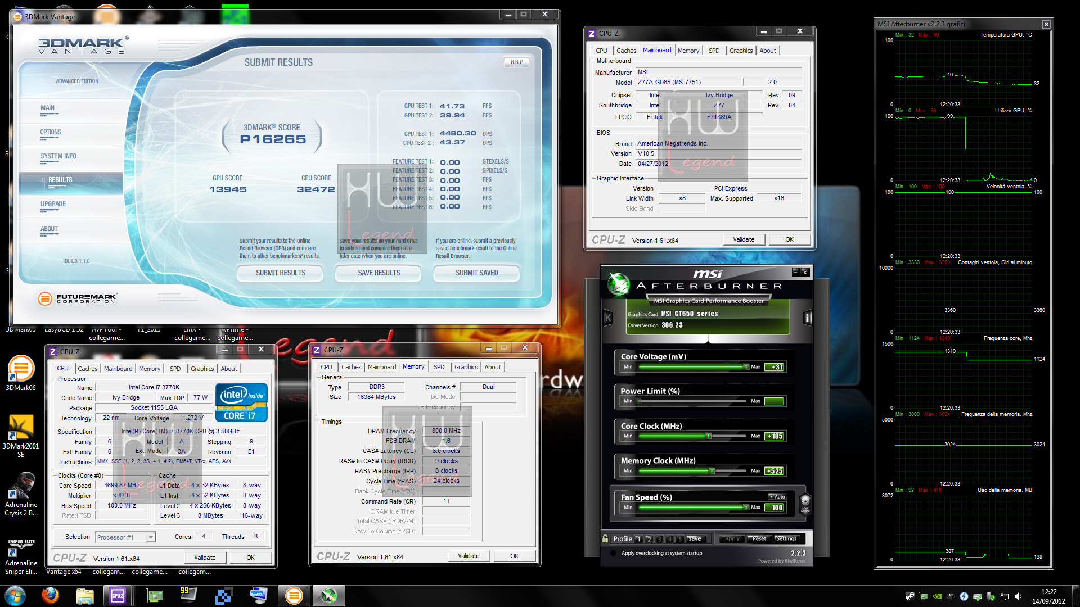Click the Memory Clock slider handle
The height and width of the screenshot is (607, 1080).
[x=712, y=470]
